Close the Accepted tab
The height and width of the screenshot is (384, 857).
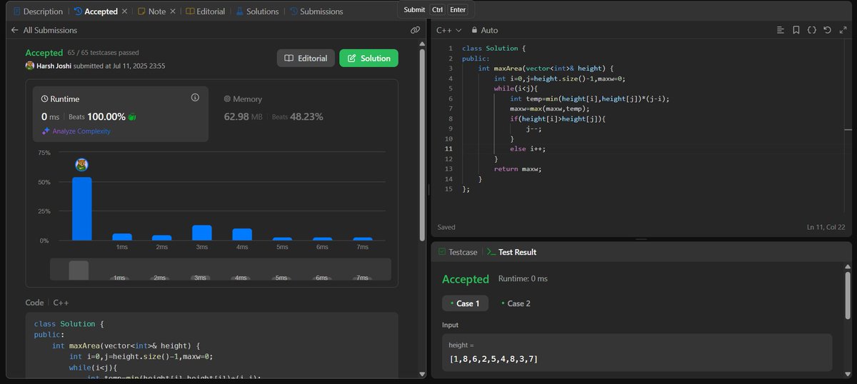[124, 11]
